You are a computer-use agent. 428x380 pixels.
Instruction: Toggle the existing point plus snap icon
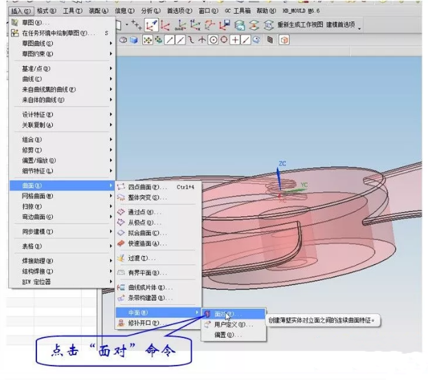[235, 40]
